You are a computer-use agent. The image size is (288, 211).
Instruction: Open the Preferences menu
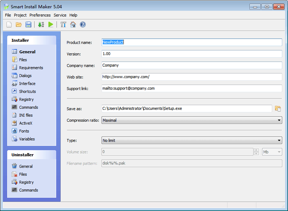40,15
